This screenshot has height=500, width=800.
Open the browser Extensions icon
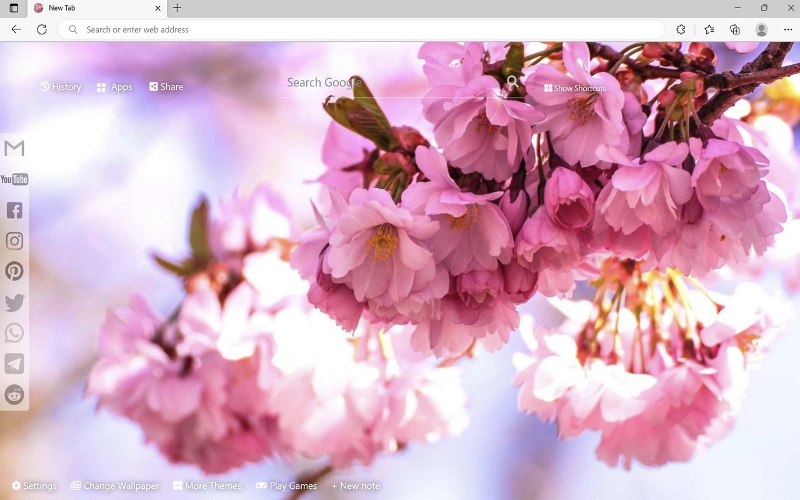(681, 29)
